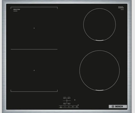Select the upper-right cooking zone display
This screenshot has height=113, width=135.
[69, 98]
